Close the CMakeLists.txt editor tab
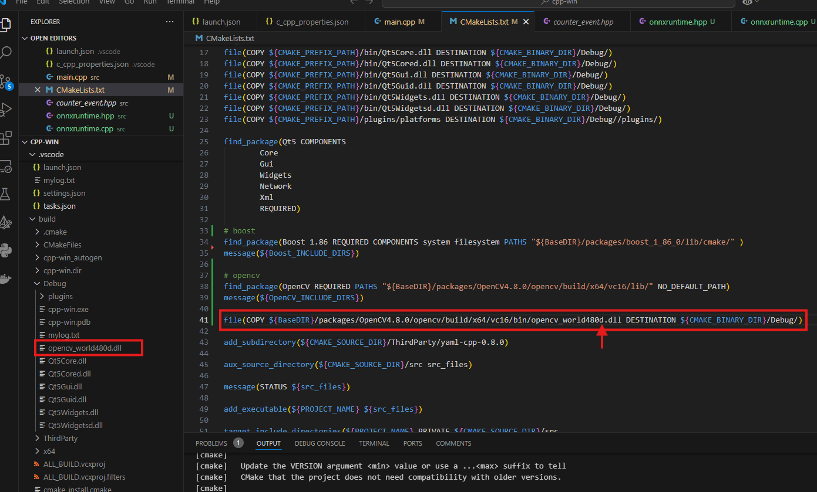Image resolution: width=817 pixels, height=492 pixels. (526, 22)
